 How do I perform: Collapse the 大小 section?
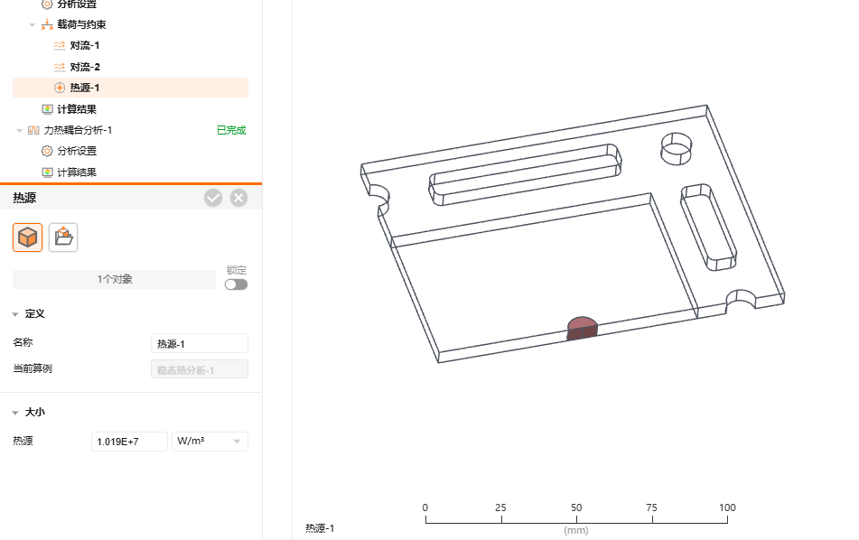pos(15,413)
